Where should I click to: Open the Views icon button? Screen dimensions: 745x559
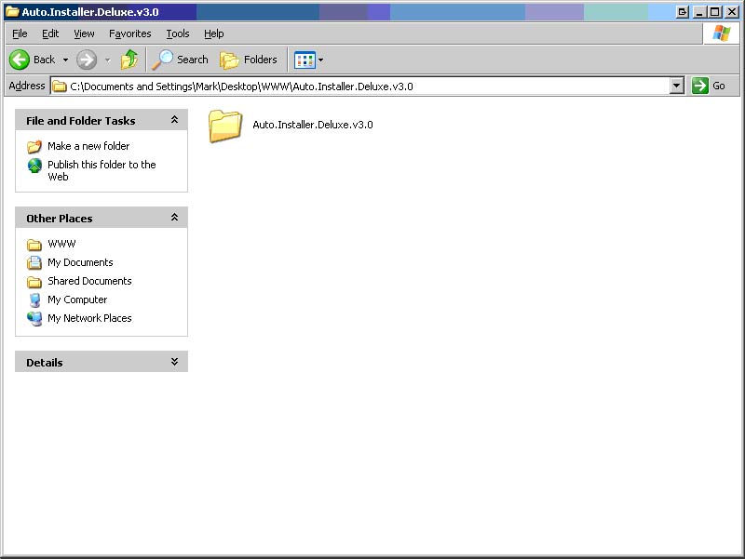[305, 60]
